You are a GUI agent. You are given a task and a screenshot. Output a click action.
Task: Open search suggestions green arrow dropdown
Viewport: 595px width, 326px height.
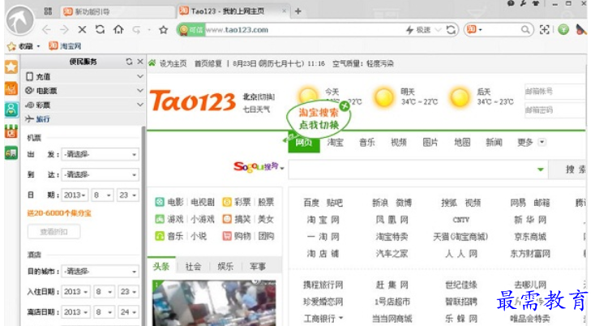541,169
